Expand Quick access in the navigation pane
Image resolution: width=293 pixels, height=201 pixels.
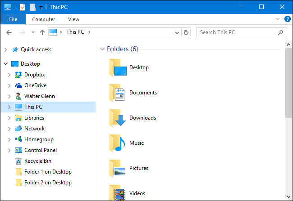(6, 49)
